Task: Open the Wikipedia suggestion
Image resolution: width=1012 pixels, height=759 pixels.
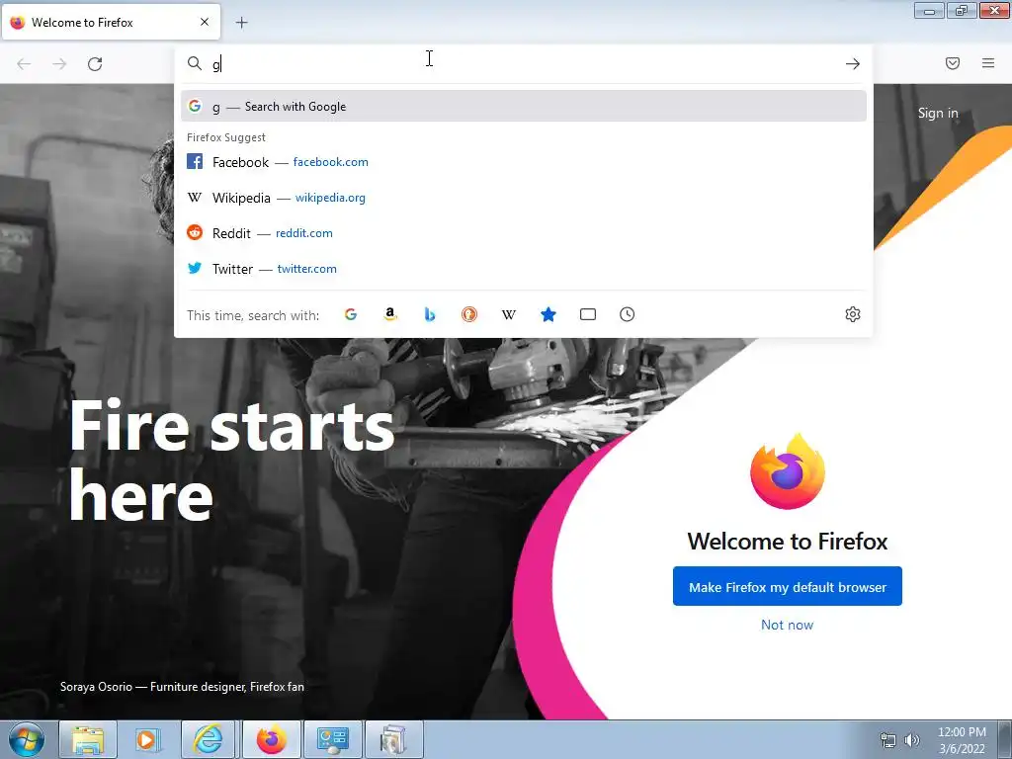Action: pyautogui.click(x=524, y=198)
